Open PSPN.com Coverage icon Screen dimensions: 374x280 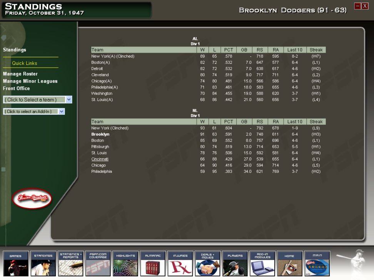tap(98, 263)
